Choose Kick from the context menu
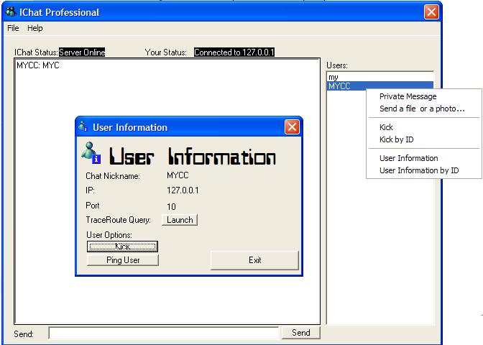The image size is (483, 345). pyautogui.click(x=386, y=127)
